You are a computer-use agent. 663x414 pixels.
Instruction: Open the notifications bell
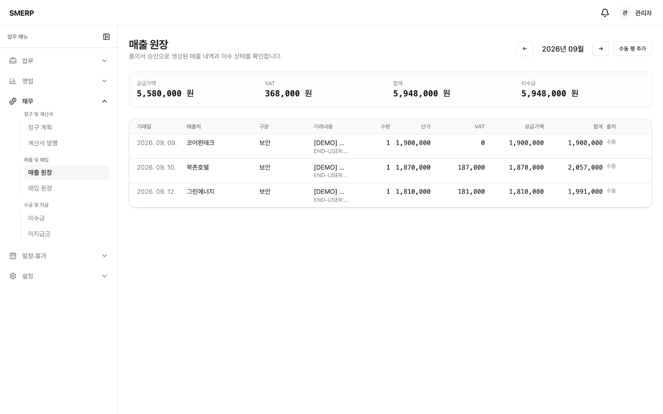pyautogui.click(x=605, y=13)
